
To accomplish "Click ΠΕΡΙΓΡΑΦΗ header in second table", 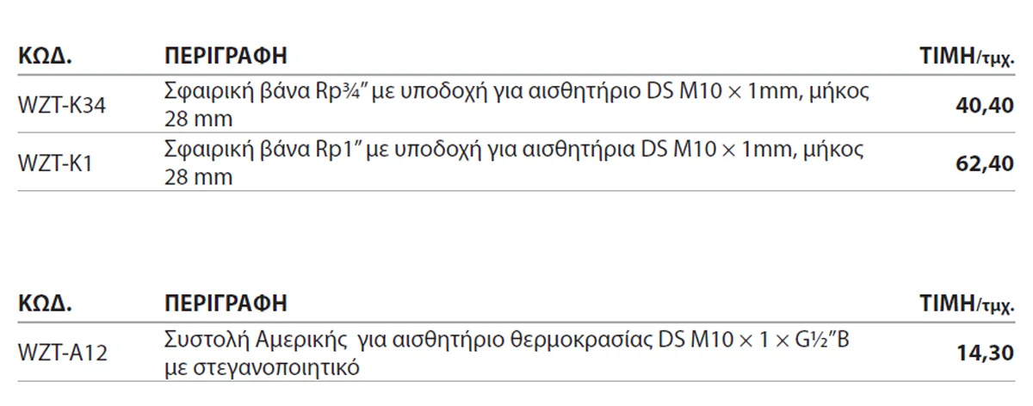I will [226, 304].
